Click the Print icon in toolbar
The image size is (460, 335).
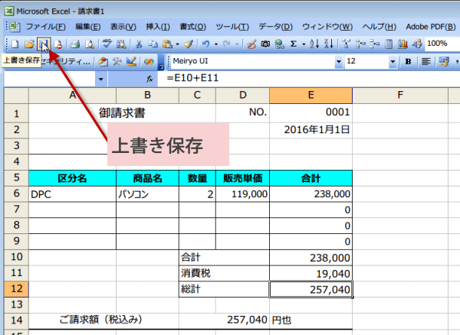point(76,44)
